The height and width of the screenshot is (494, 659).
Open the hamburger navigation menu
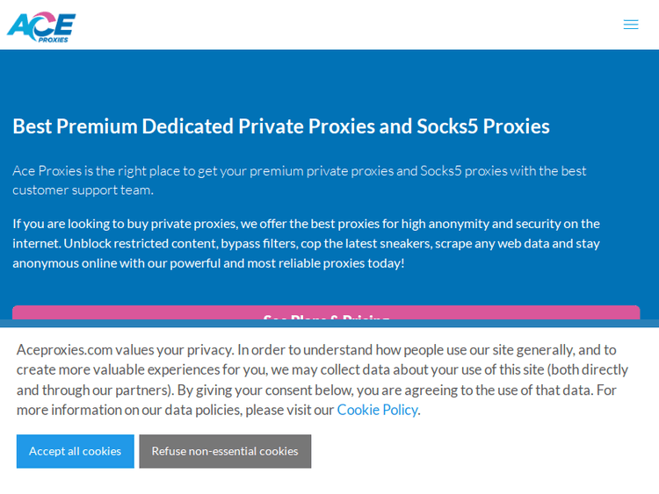pos(631,25)
